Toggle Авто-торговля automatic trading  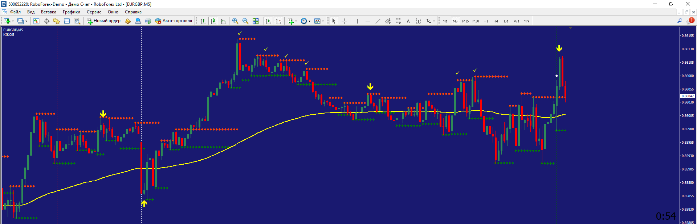174,21
